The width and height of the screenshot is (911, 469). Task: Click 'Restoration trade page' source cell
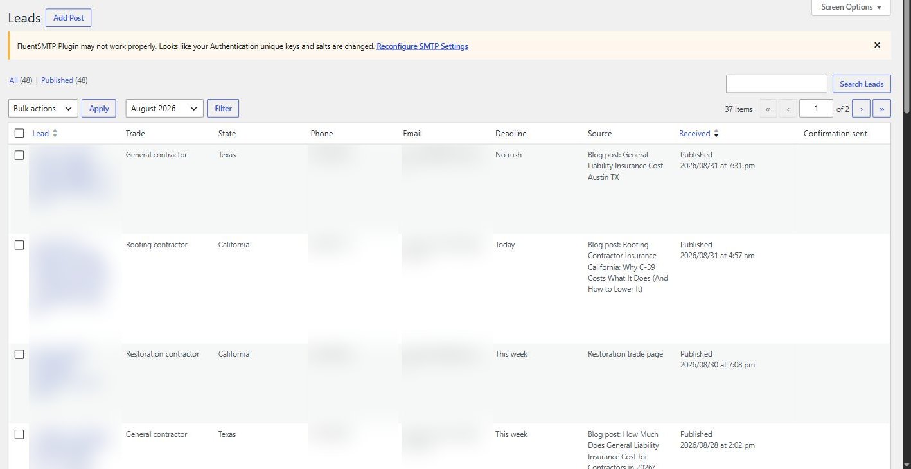[625, 354]
